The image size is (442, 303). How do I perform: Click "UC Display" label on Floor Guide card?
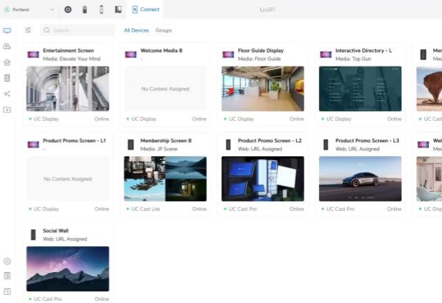pos(242,119)
